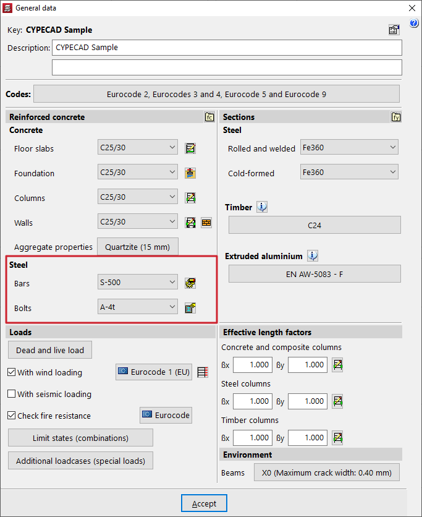Image resolution: width=422 pixels, height=517 pixels.
Task: Open Bolts A-4t dropdown
Action: (138, 307)
